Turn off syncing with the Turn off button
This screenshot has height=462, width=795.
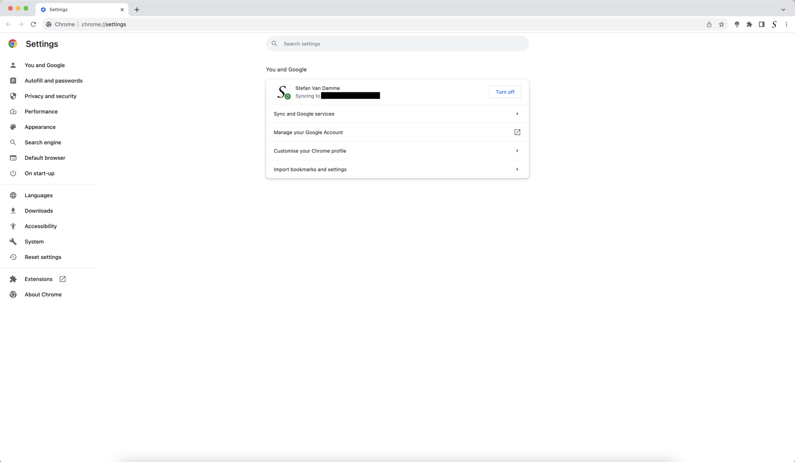tap(505, 92)
